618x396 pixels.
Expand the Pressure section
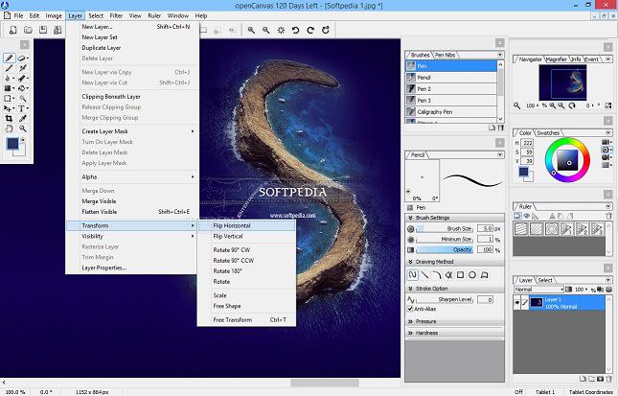point(428,321)
